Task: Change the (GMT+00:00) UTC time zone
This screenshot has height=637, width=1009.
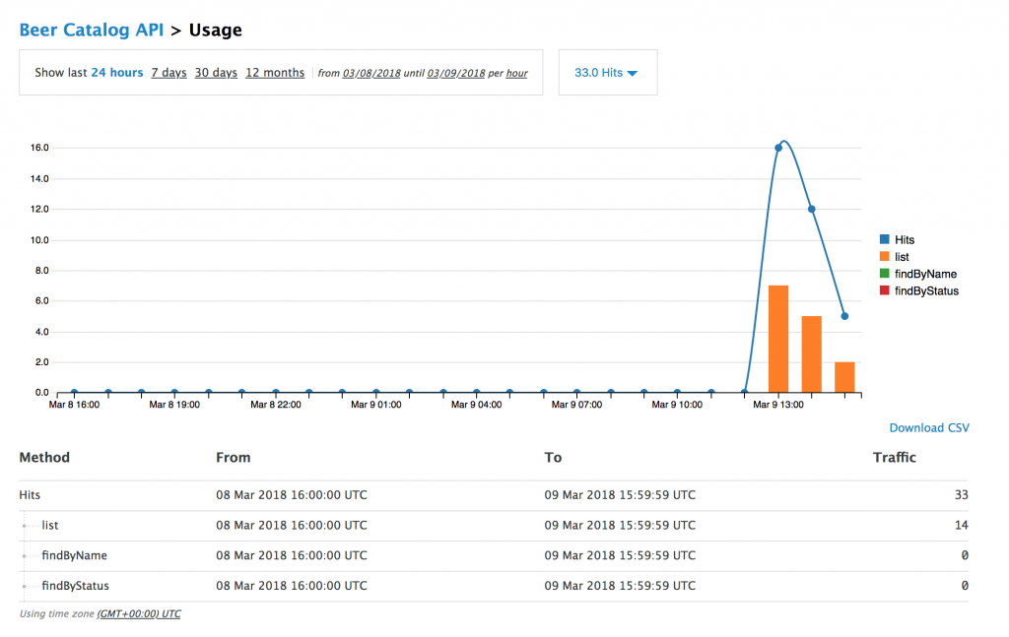Action: (139, 613)
